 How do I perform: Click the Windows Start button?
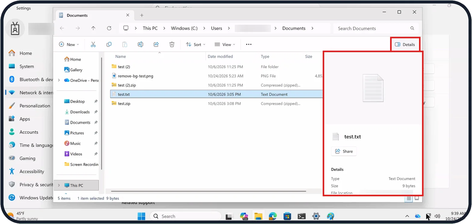[x=141, y=216]
